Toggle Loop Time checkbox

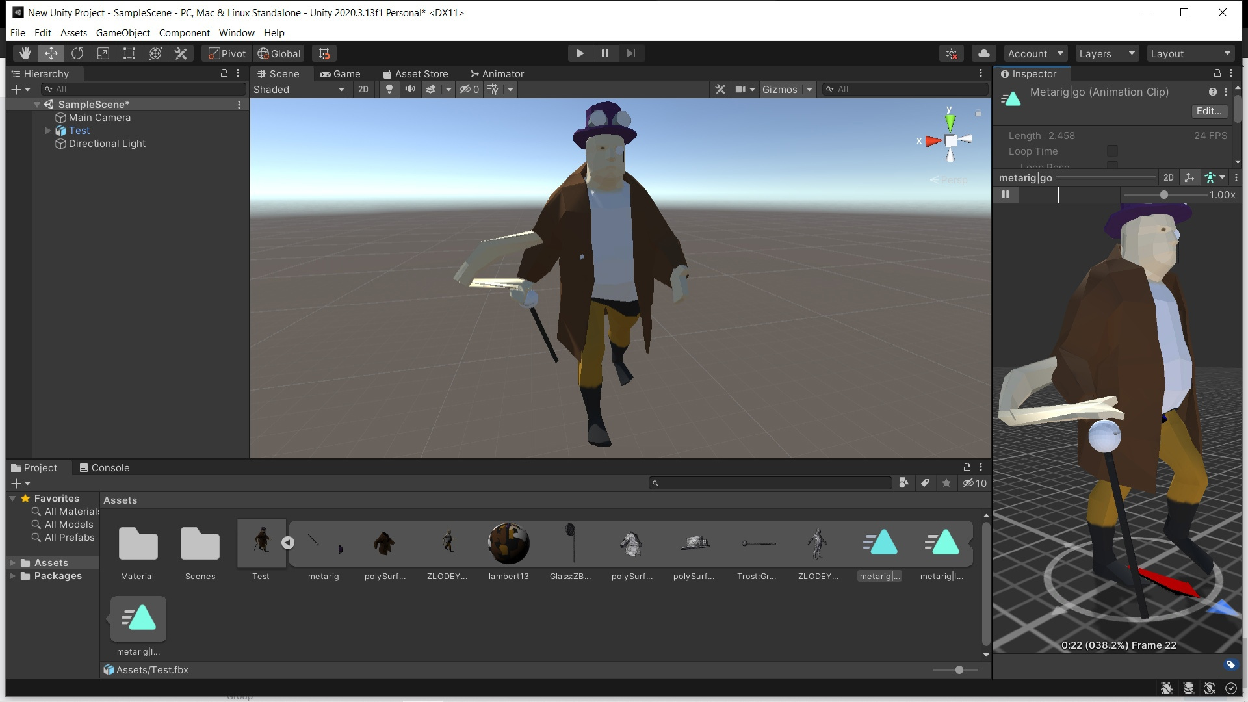1112,151
